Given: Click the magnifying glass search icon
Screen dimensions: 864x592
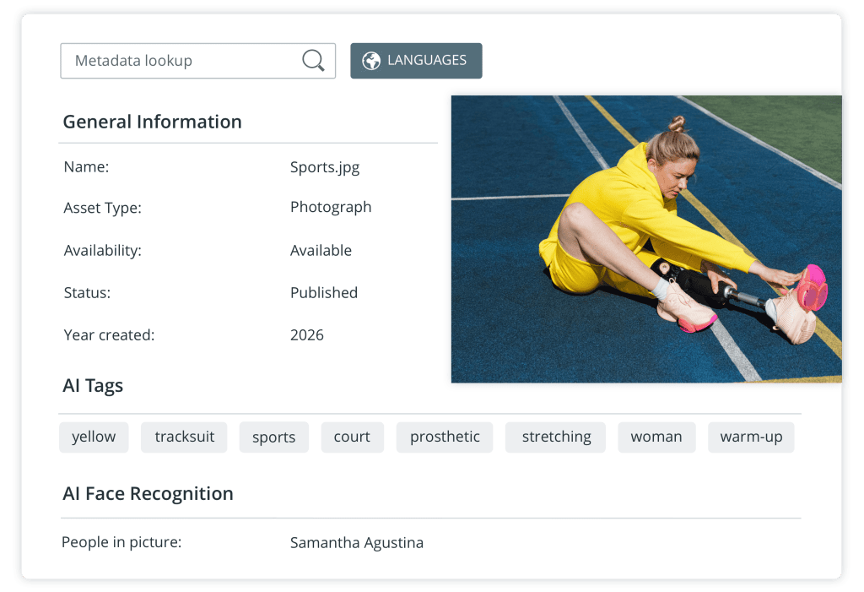Looking at the screenshot, I should coord(312,60).
